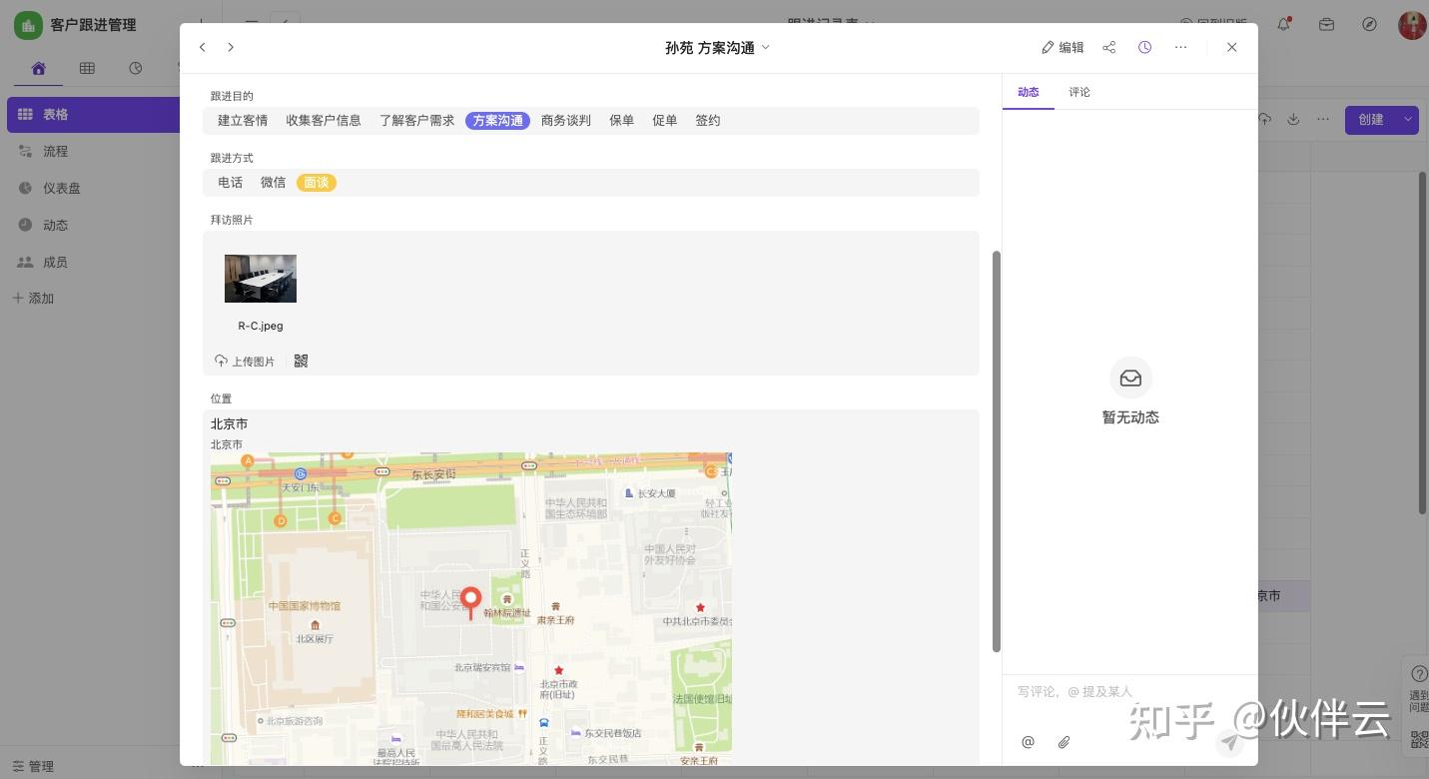Select 建立客情 as follow-up purpose
The image size is (1429, 779).
[x=243, y=121]
